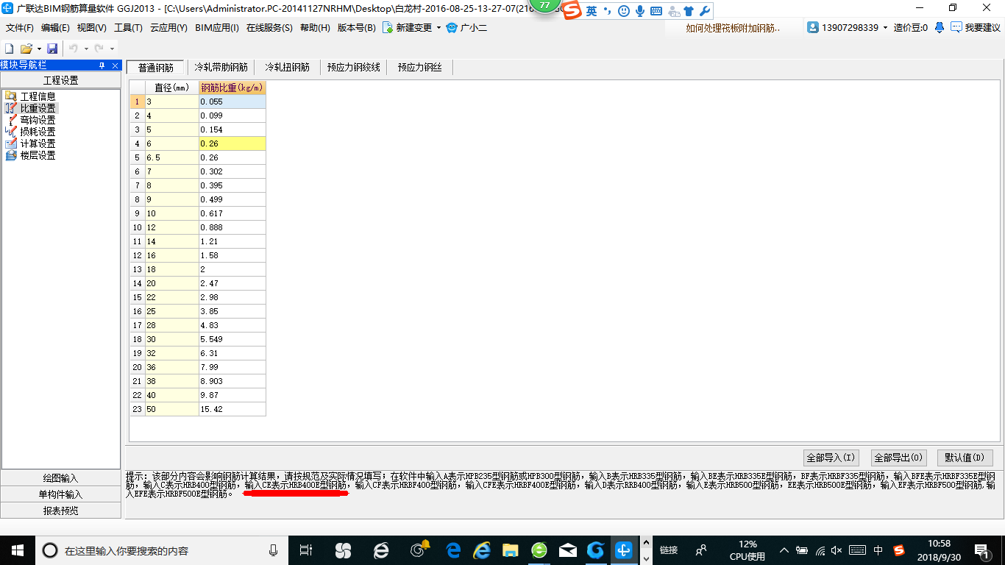Select 比重设置 in navigation tree

[x=38, y=108]
